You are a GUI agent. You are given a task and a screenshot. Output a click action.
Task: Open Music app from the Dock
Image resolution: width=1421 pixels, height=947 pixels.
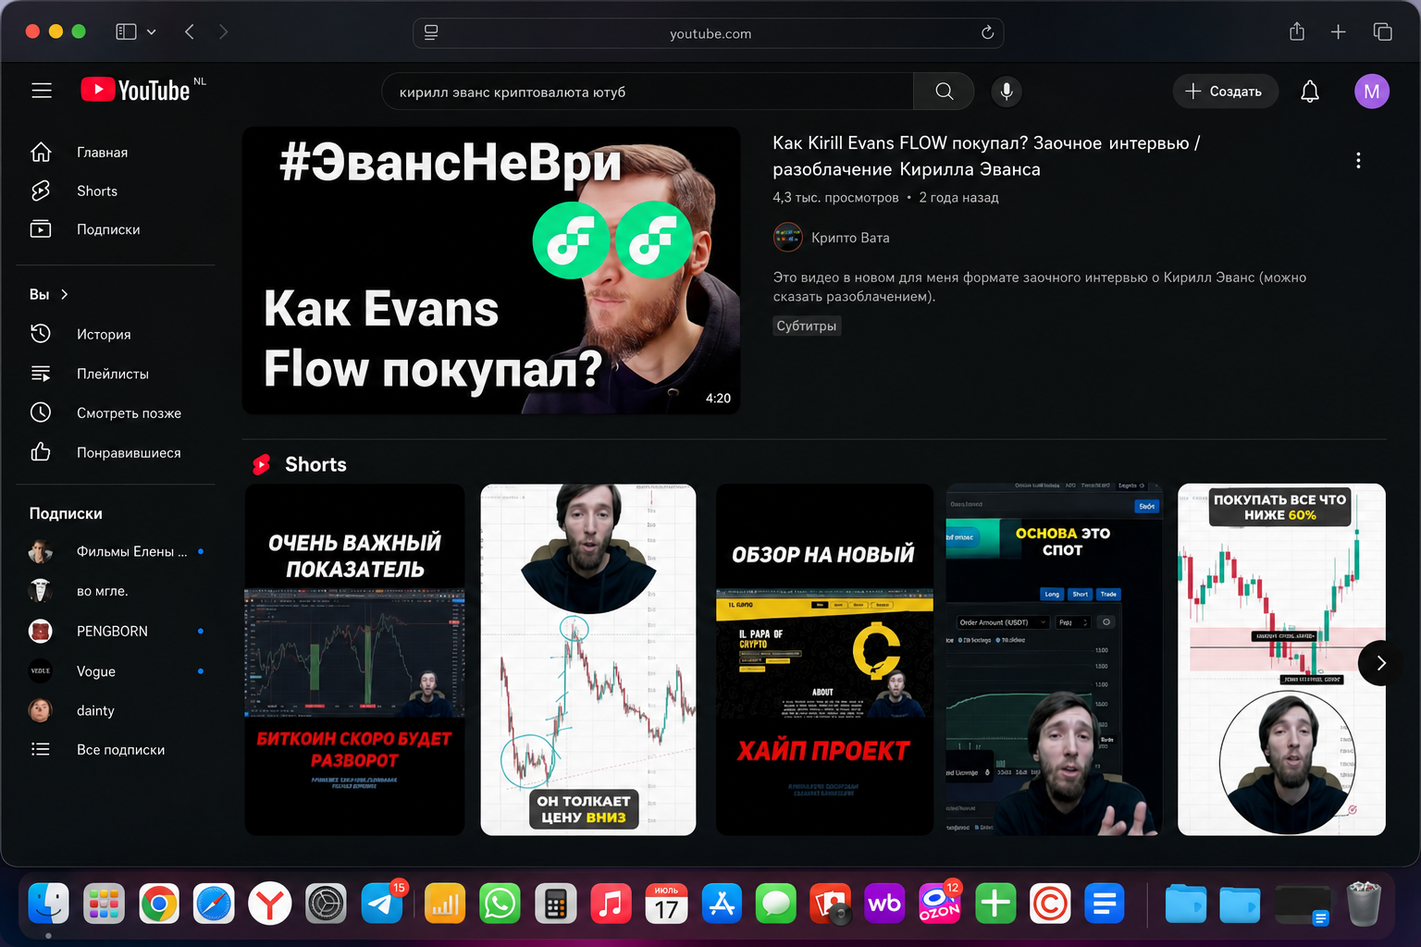pyautogui.click(x=611, y=904)
